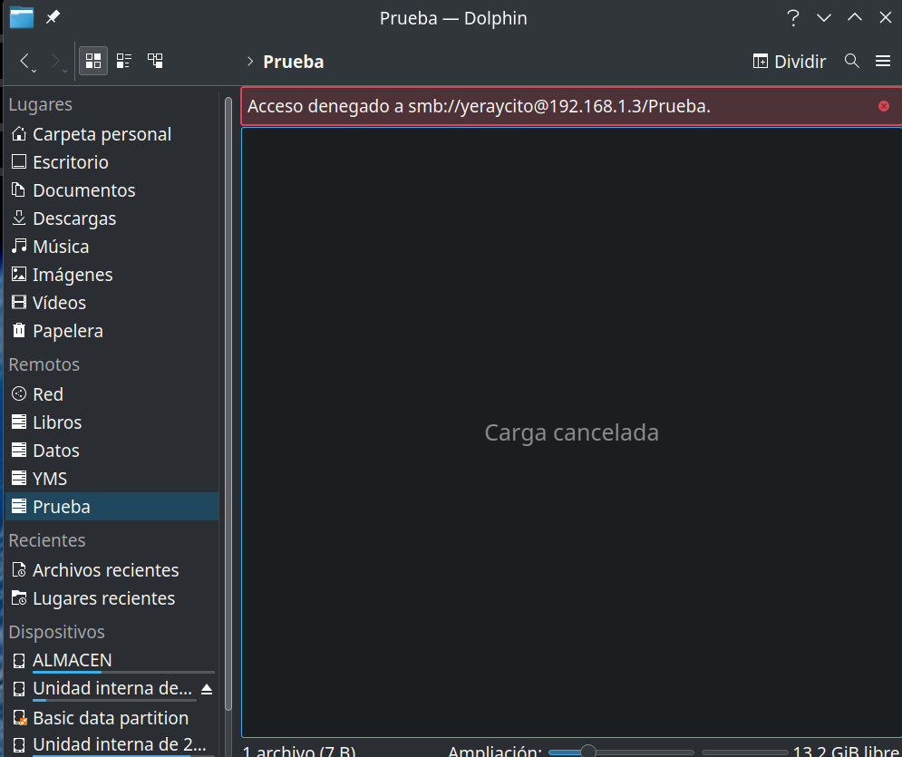Open Archivos recientes in sidebar
The width and height of the screenshot is (902, 757).
tap(105, 570)
